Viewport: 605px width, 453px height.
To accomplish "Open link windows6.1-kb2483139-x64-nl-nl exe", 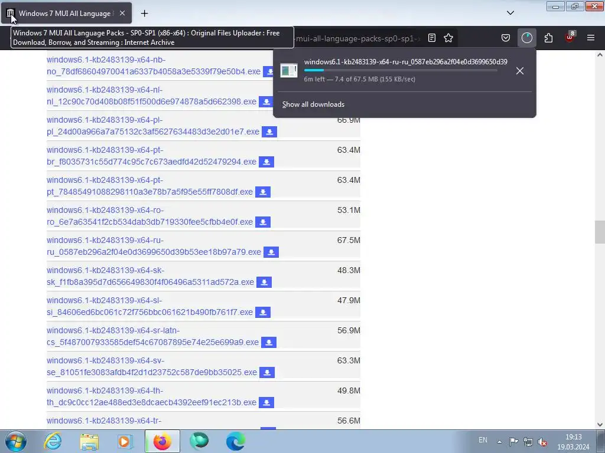I will pos(151,96).
